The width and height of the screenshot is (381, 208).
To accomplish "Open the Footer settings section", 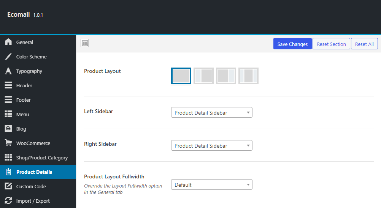I will (38, 100).
